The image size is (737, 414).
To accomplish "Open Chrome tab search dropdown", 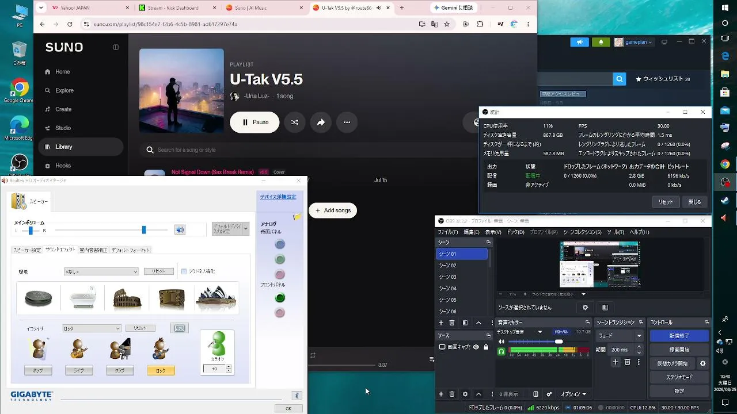I will click(41, 8).
